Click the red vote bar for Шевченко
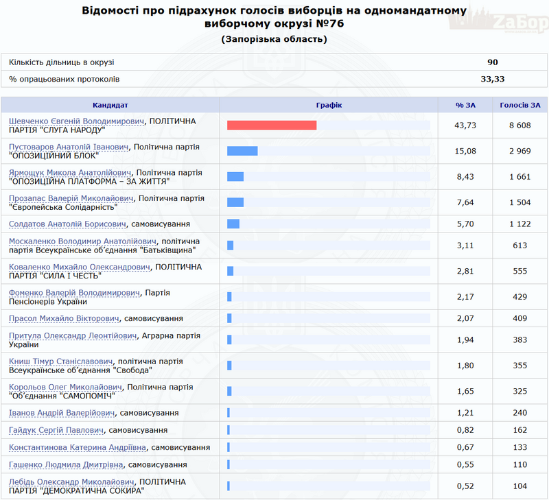 click(272, 125)
